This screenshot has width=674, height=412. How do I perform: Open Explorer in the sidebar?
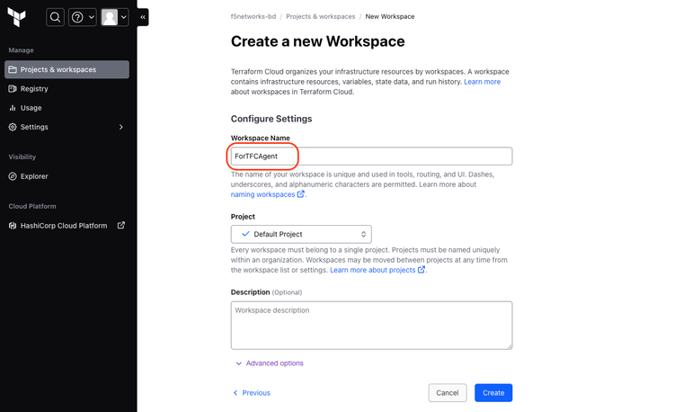pos(34,176)
